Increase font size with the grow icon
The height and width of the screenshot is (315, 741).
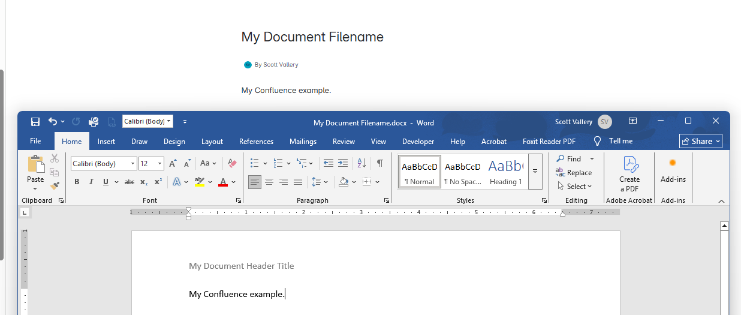click(173, 163)
